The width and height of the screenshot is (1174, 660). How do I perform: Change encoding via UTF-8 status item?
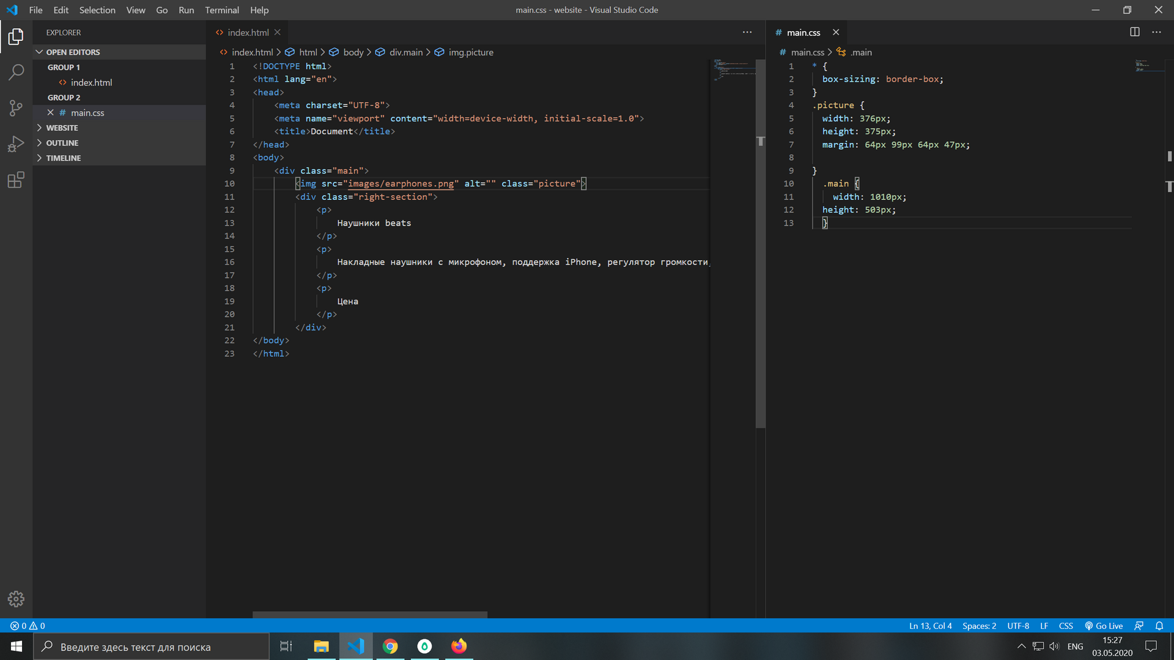pyautogui.click(x=1018, y=626)
